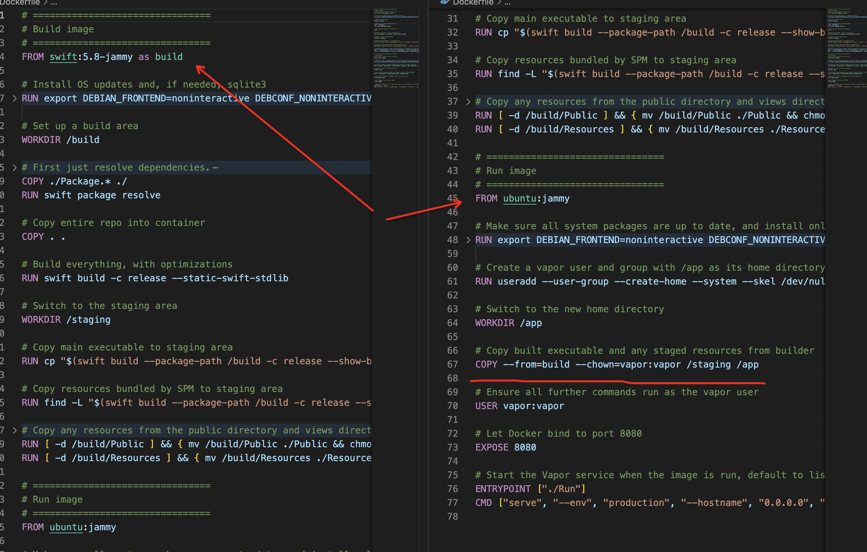Click 'USER vapor:vapor' line
867x552 pixels.
pyautogui.click(x=520, y=406)
